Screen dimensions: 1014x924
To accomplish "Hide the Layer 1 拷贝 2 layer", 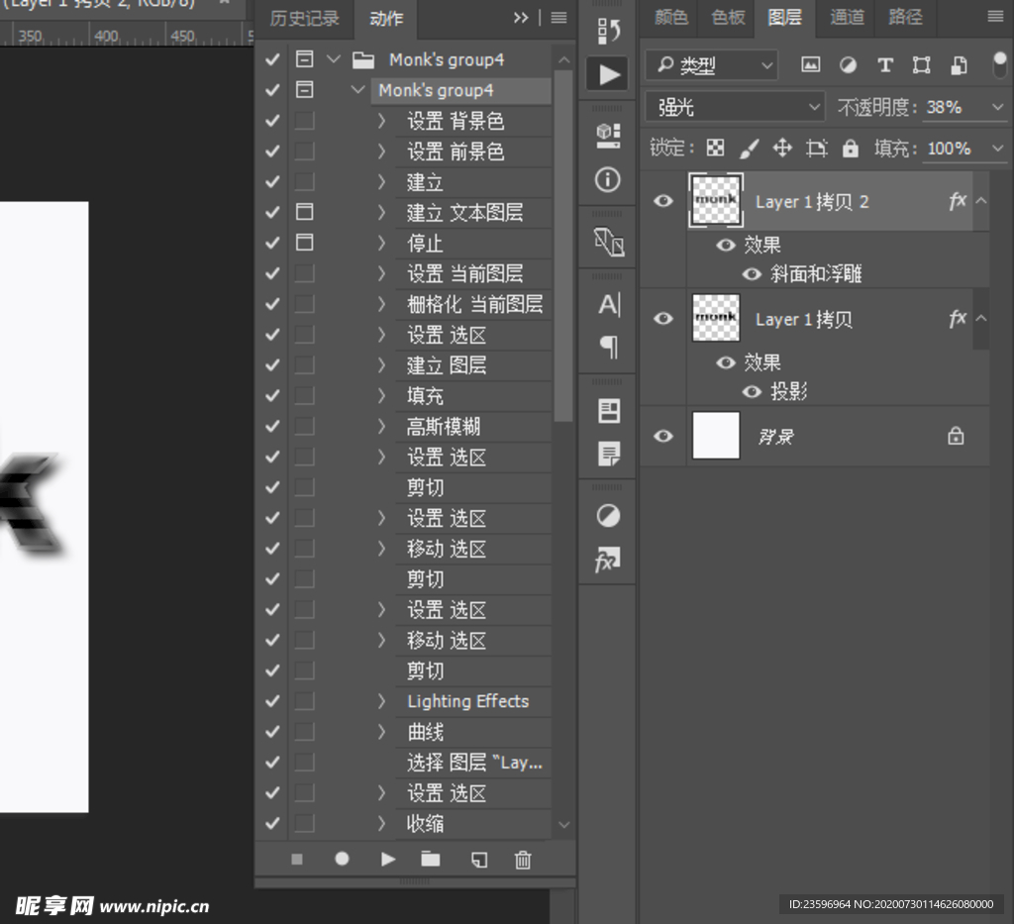I will point(663,201).
